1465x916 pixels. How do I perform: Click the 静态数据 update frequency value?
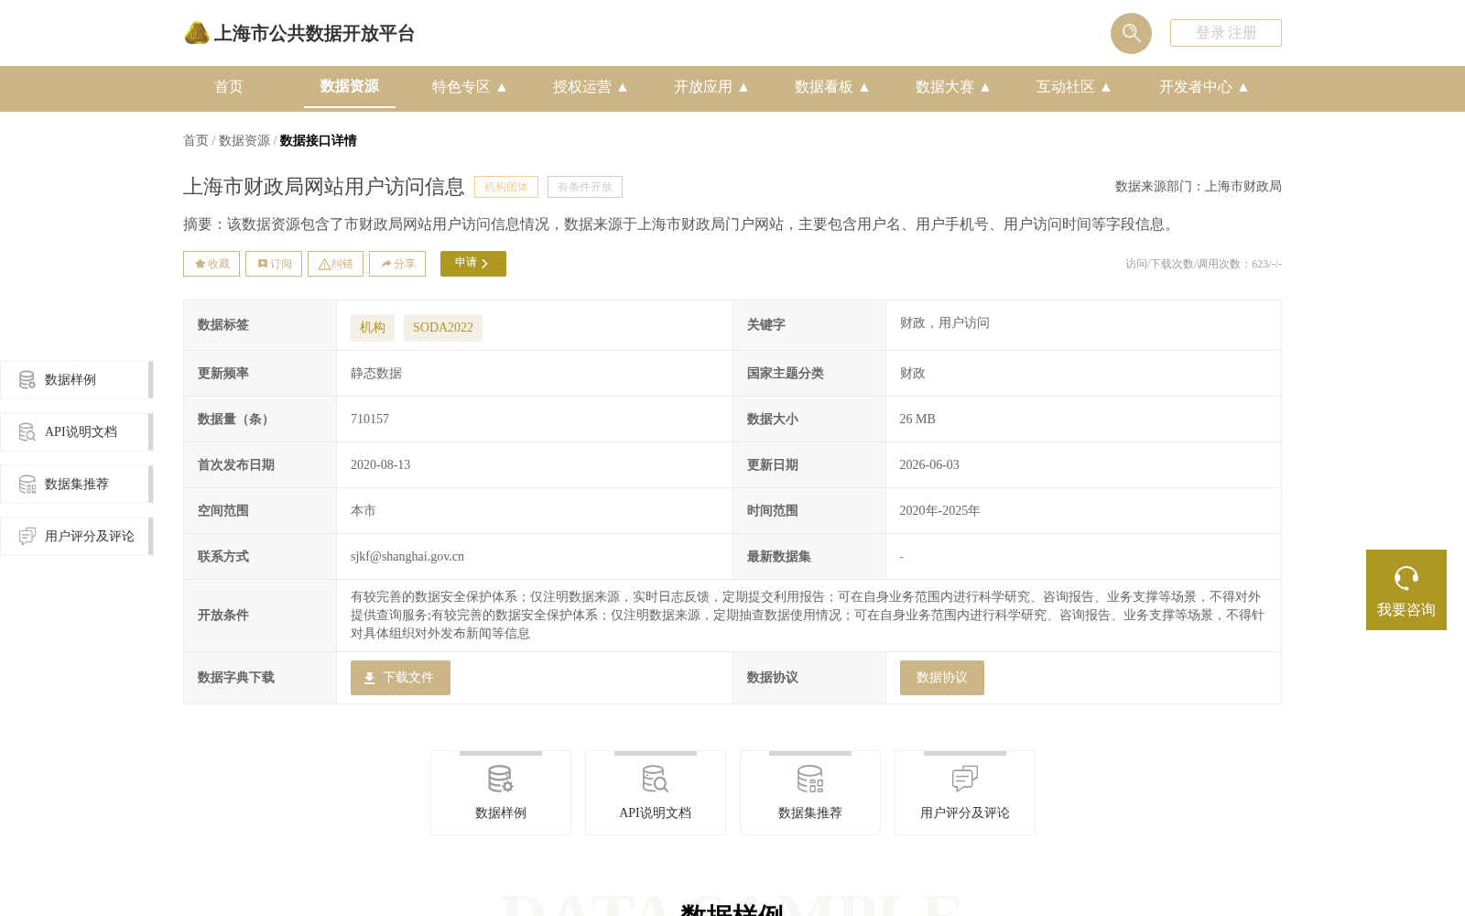pyautogui.click(x=376, y=374)
